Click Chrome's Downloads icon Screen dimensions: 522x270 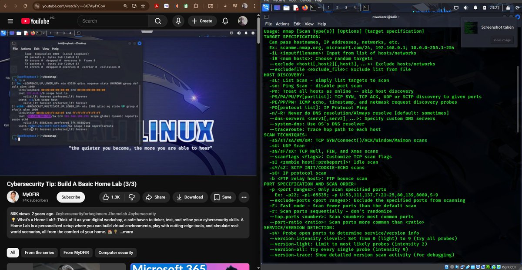point(225,6)
